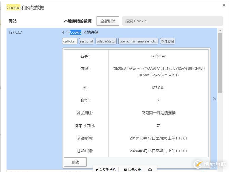Click the scrollbar up arrow

coord(220,31)
